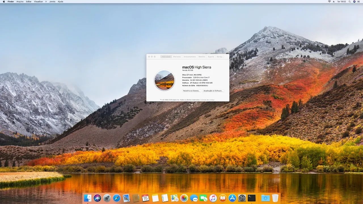
Task: Switch to the Armazenamento tab
Action: [x=190, y=57]
